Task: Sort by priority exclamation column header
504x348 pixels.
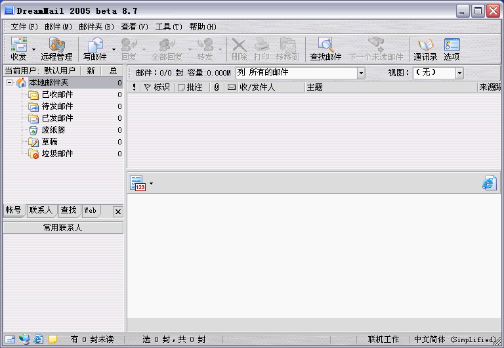Action: [x=134, y=87]
